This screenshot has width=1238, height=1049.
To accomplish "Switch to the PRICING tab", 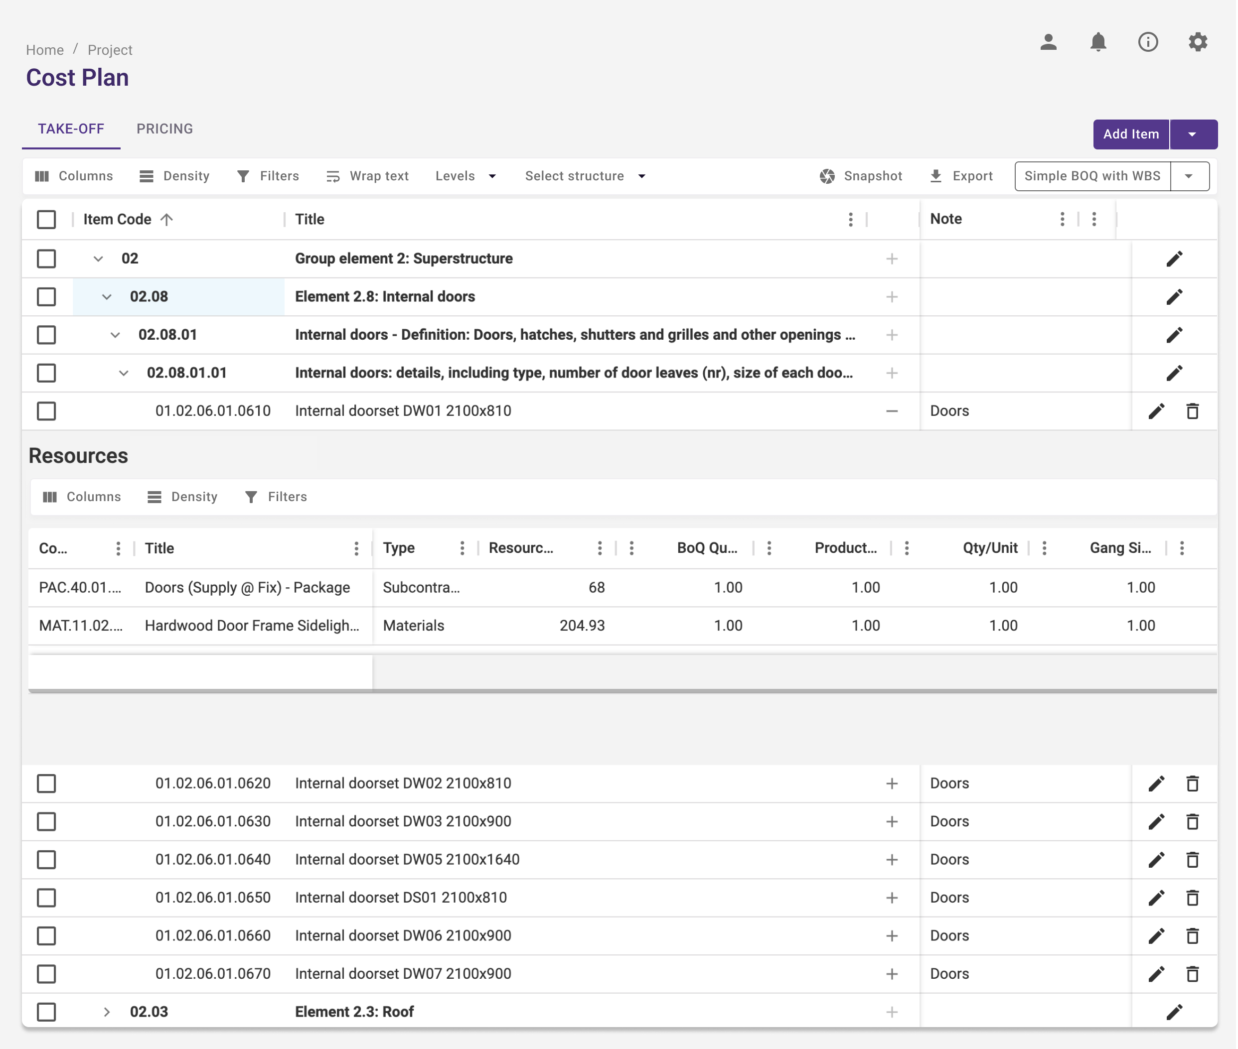I will (165, 129).
